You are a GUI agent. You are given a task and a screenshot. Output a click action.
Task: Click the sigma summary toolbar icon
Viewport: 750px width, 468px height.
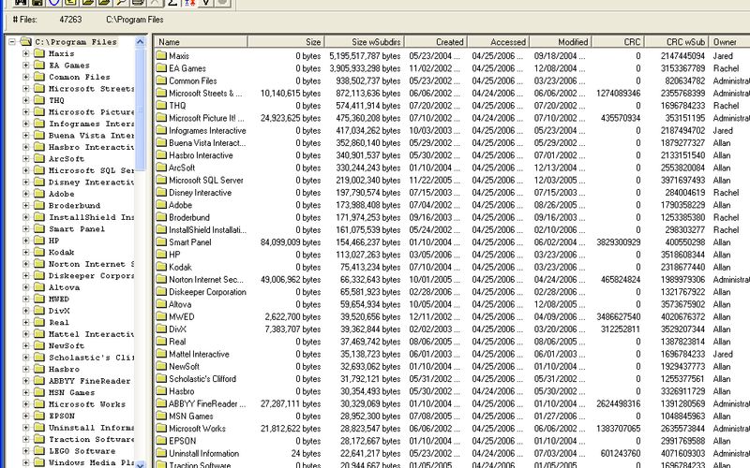172,3
